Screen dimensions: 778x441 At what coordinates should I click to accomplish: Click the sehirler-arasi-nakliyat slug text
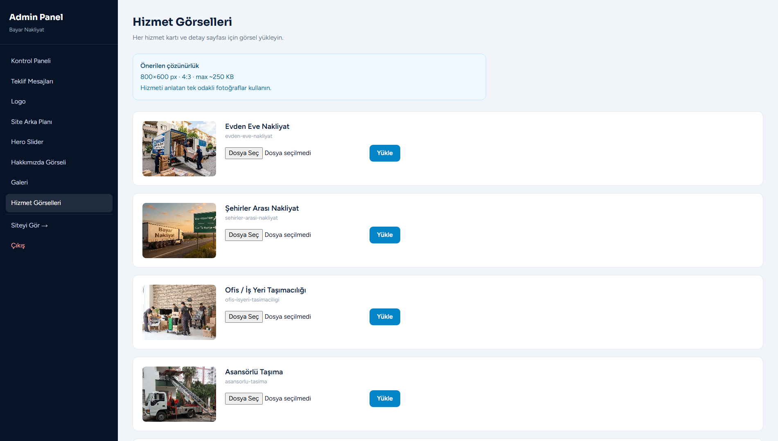(x=251, y=218)
